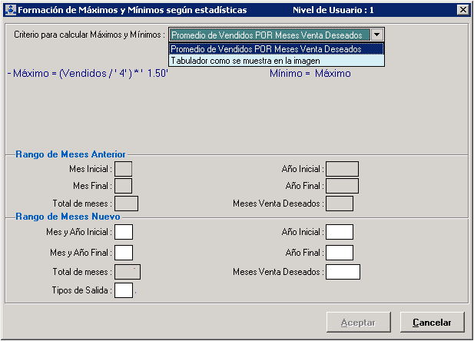474x341 pixels.
Task: Click Año Inicial field in Rango Nuevo
Action: tap(339, 231)
